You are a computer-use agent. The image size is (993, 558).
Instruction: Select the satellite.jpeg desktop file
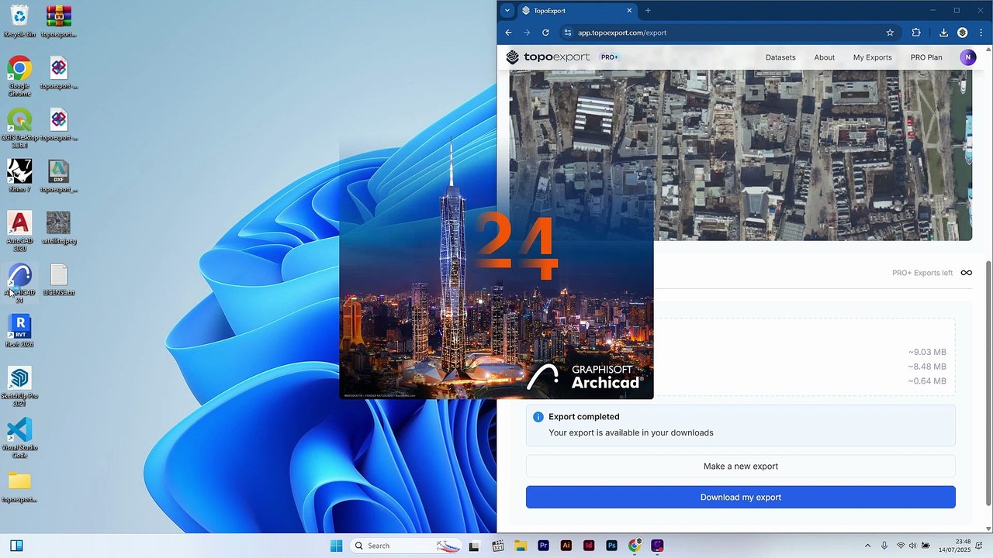pyautogui.click(x=59, y=228)
